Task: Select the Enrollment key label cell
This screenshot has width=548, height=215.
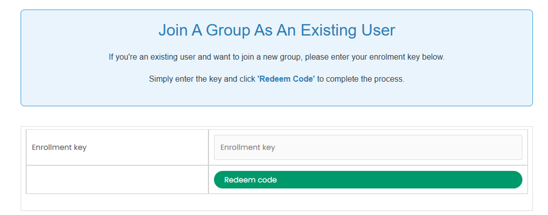Action: pos(117,147)
